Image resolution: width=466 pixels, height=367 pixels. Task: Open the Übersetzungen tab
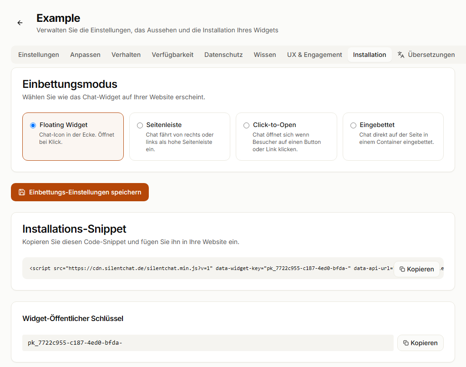click(x=426, y=55)
